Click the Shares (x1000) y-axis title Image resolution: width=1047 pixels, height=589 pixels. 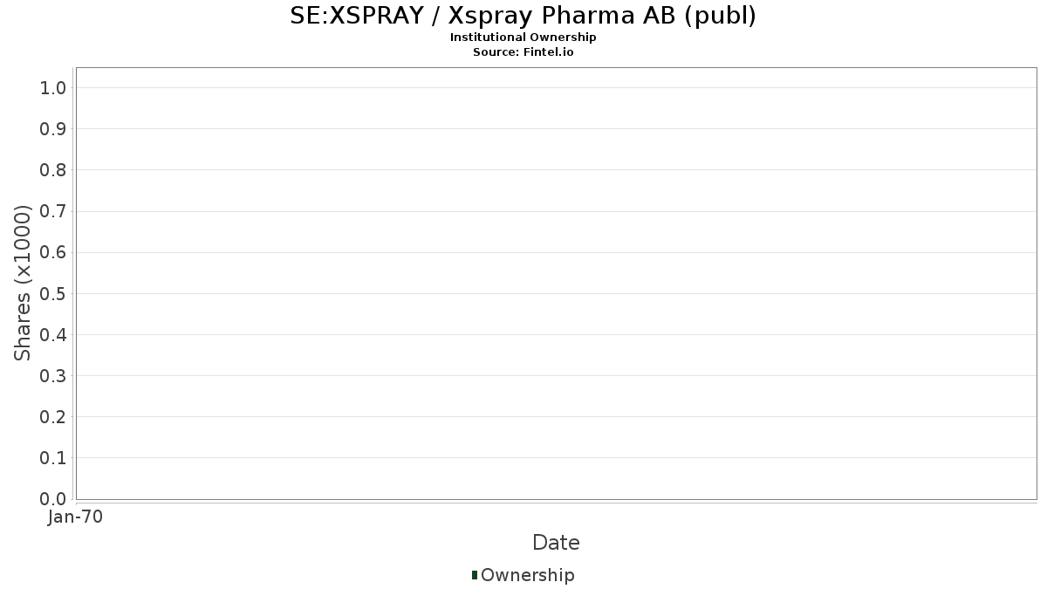pos(23,283)
